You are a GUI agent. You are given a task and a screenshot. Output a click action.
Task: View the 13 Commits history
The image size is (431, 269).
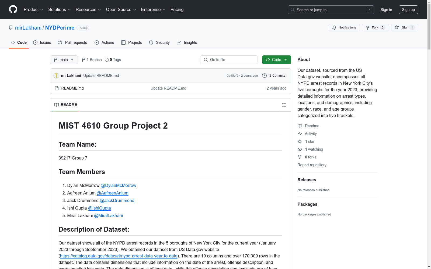[274, 76]
